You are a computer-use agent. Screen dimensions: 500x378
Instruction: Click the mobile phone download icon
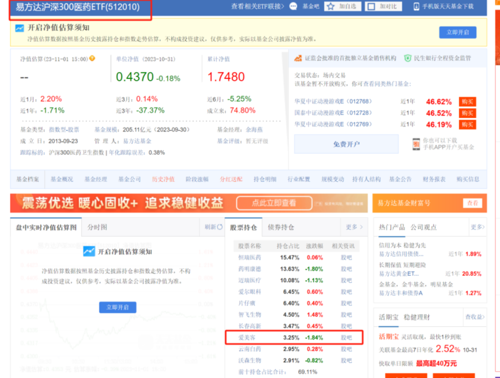coord(416,6)
